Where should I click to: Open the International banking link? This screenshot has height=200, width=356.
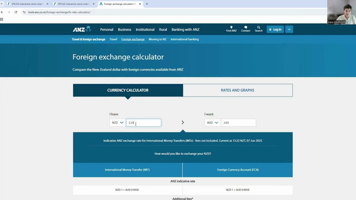(185, 39)
